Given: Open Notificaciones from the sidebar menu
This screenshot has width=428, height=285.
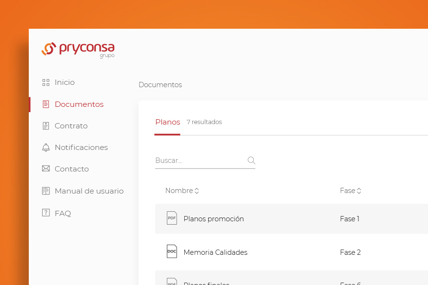Looking at the screenshot, I should pos(82,148).
